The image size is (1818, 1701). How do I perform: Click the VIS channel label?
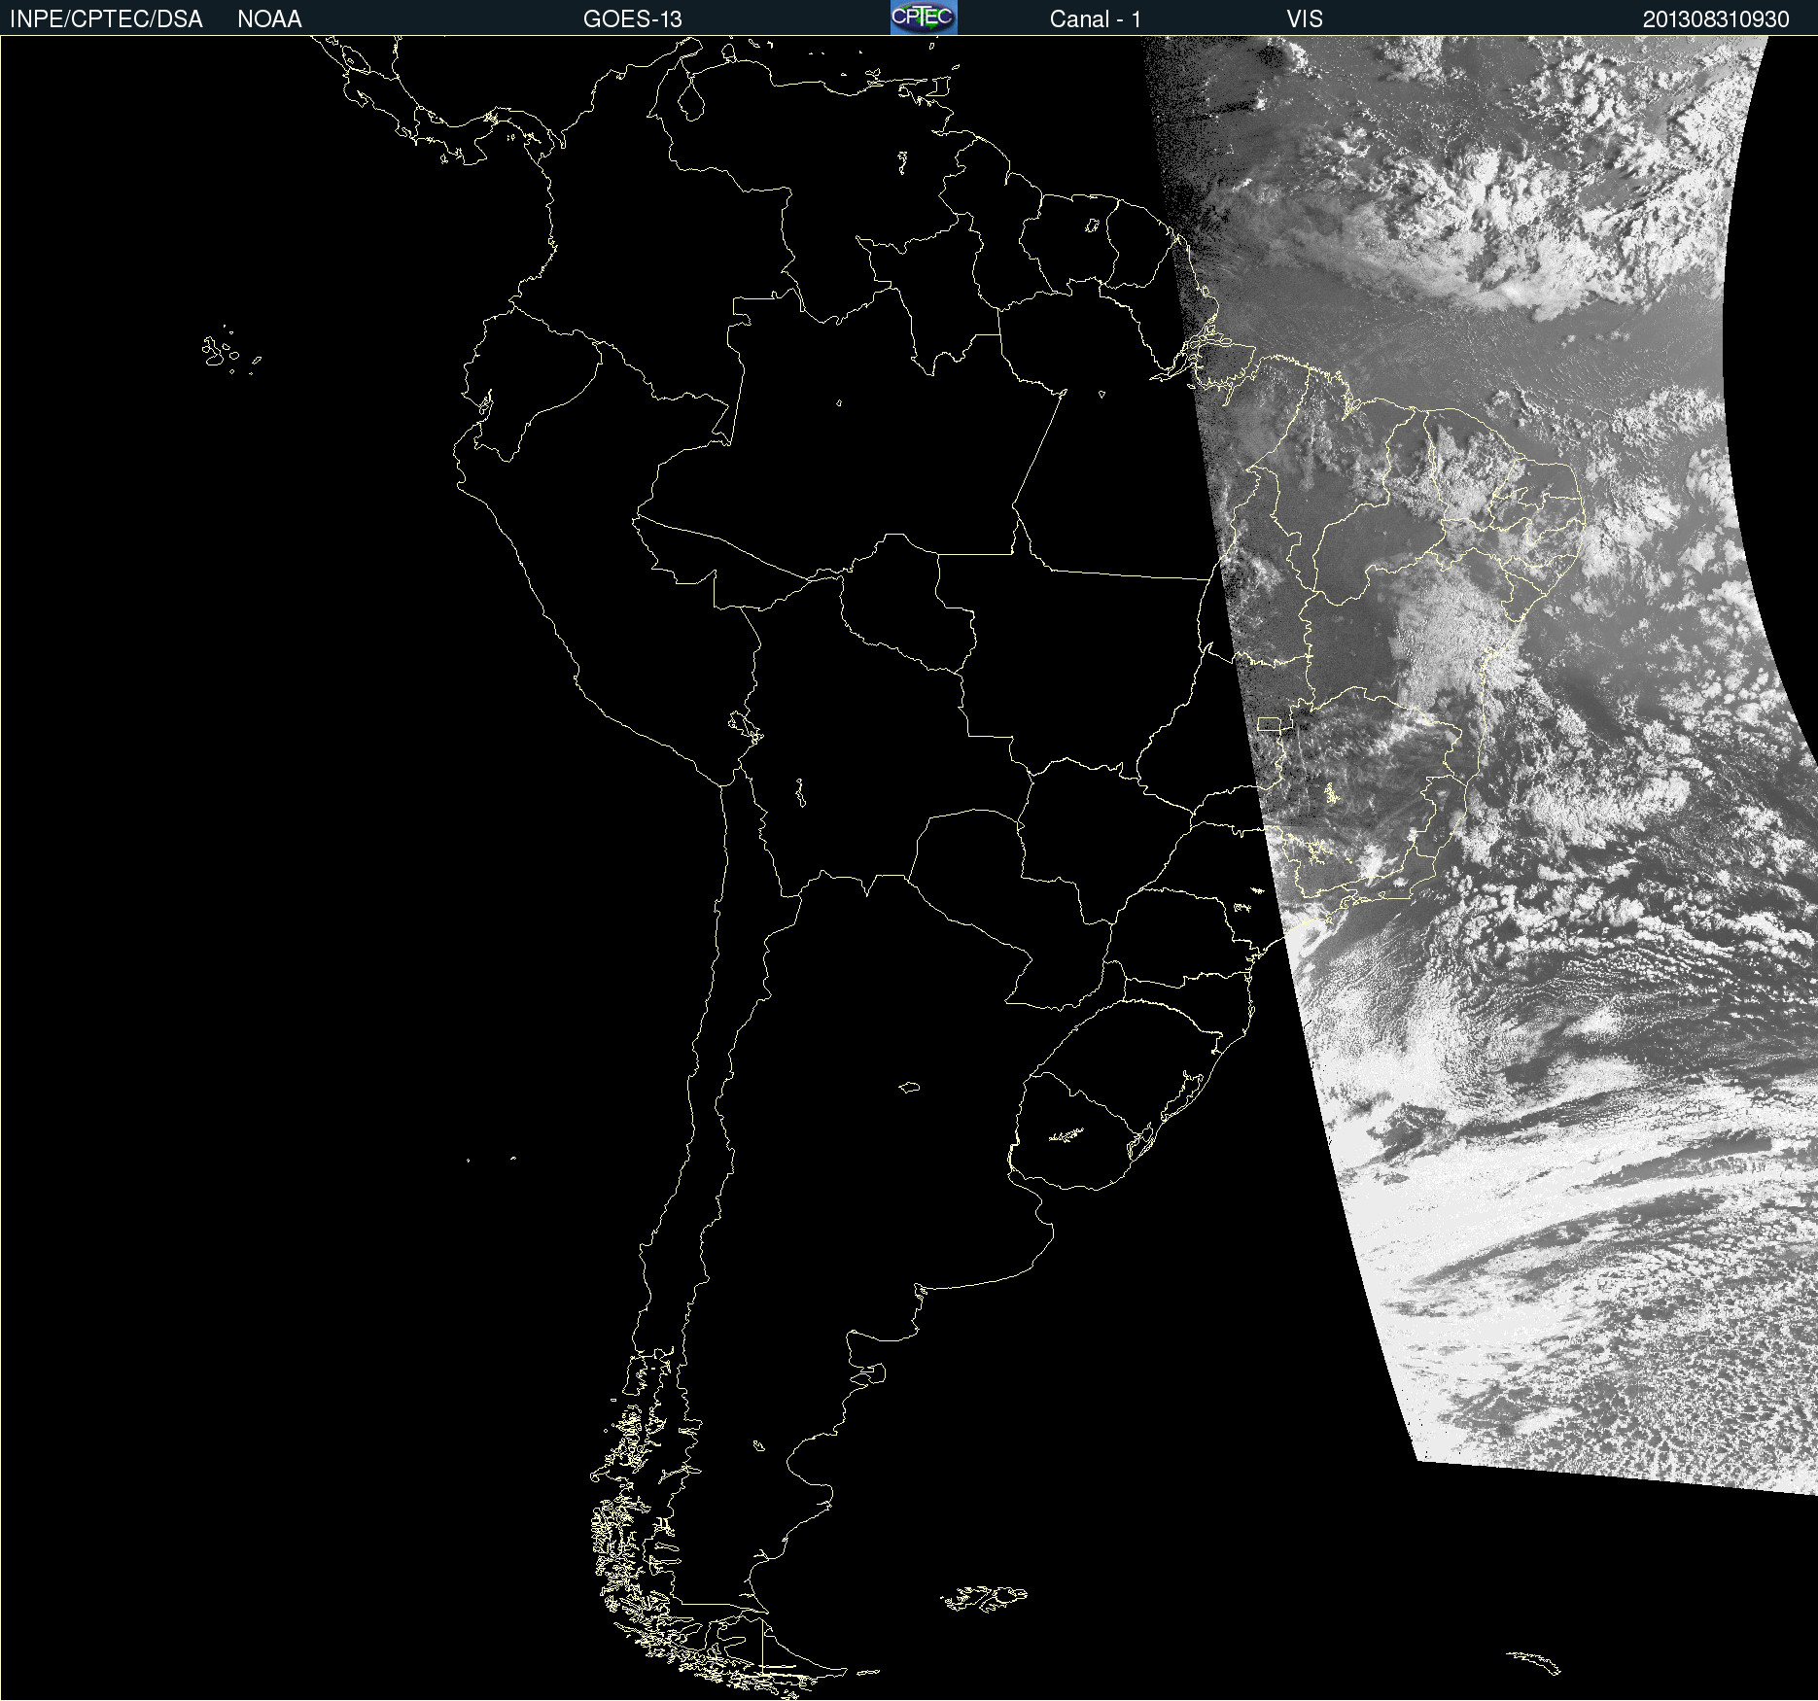coord(1305,19)
